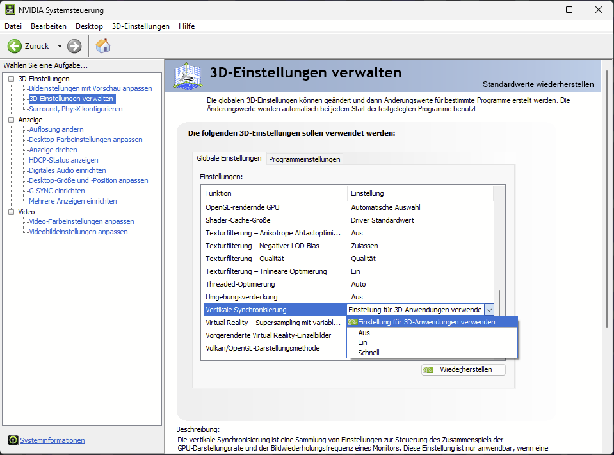Viewport: 614px width, 455px height.
Task: Select the Umgebungsverdeckung row
Action: (348, 297)
